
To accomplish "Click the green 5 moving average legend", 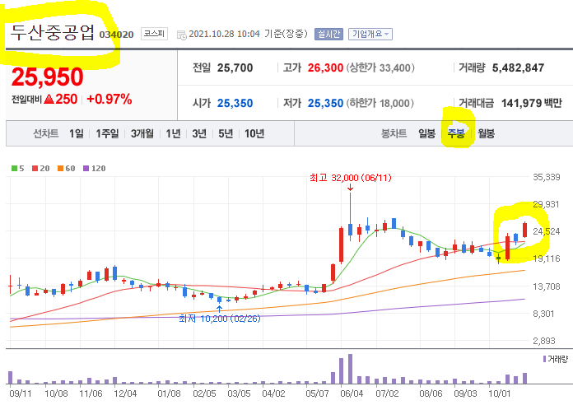I will (17, 169).
